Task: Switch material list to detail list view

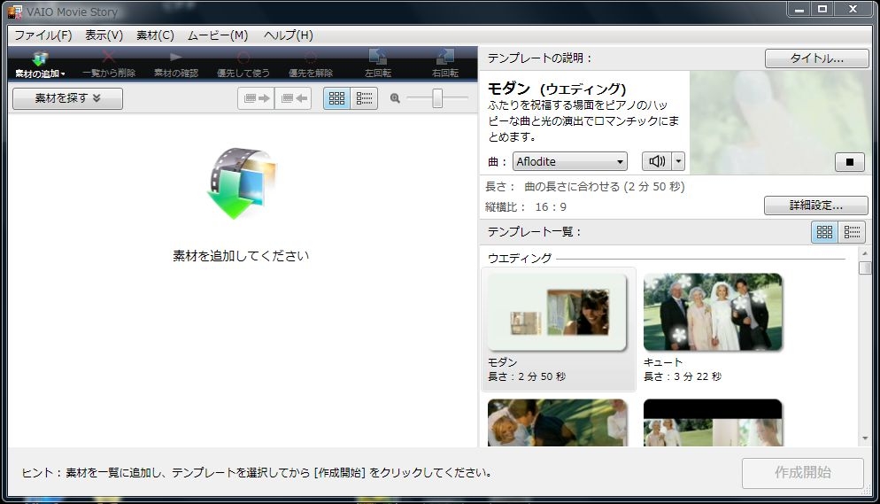Action: [364, 98]
